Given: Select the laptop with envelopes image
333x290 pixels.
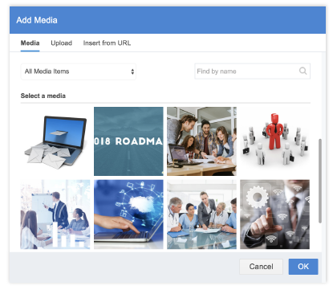Looking at the screenshot, I should [55, 141].
